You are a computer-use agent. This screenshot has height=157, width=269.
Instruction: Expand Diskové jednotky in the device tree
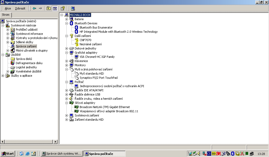click(67, 48)
